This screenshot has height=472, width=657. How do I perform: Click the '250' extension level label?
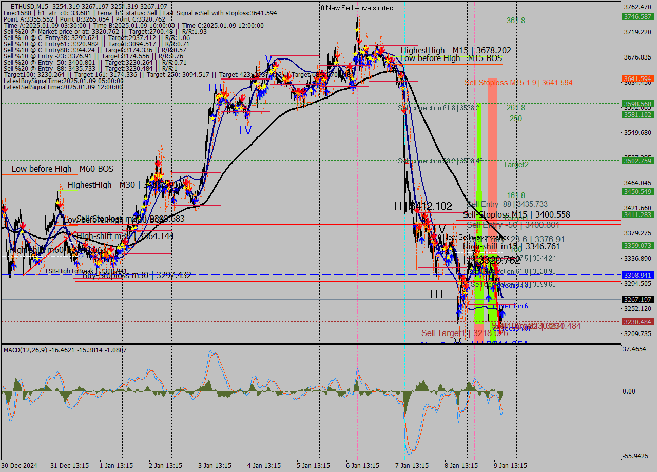516,118
